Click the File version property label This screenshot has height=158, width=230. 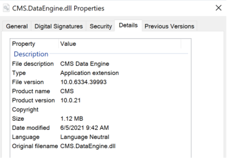[x=28, y=82]
